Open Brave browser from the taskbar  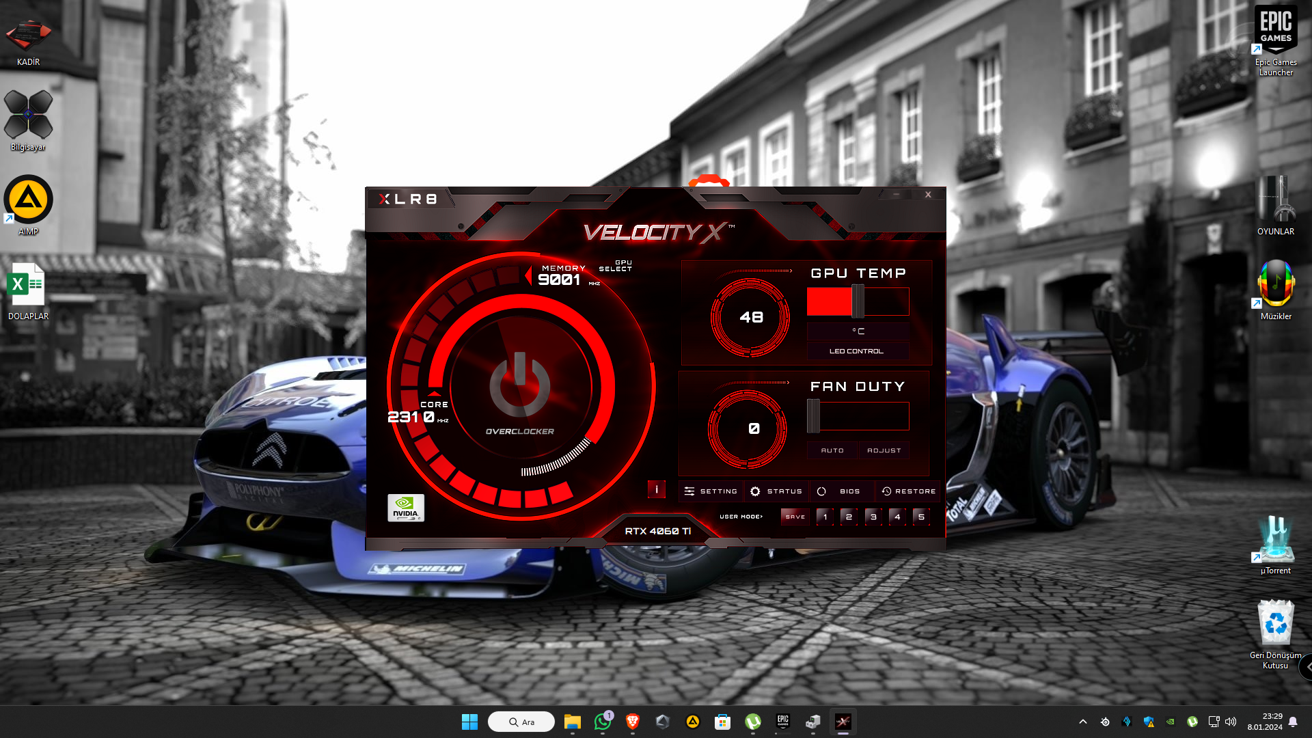(x=633, y=722)
